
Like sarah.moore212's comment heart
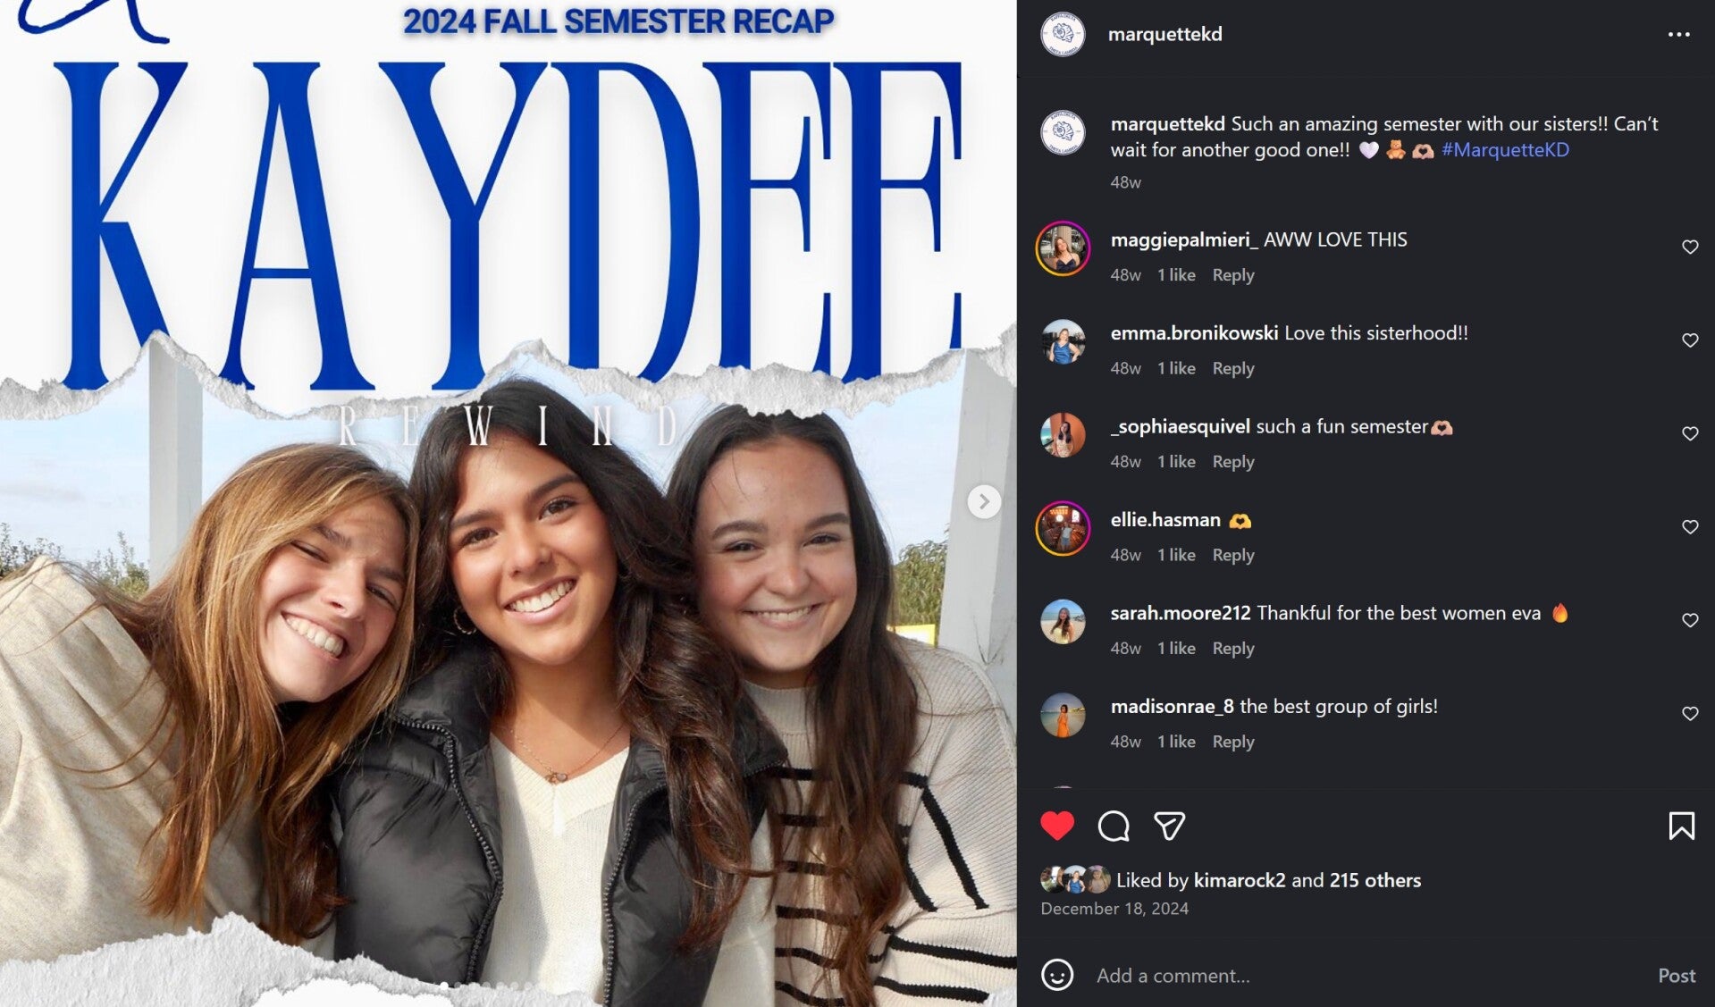1689,620
